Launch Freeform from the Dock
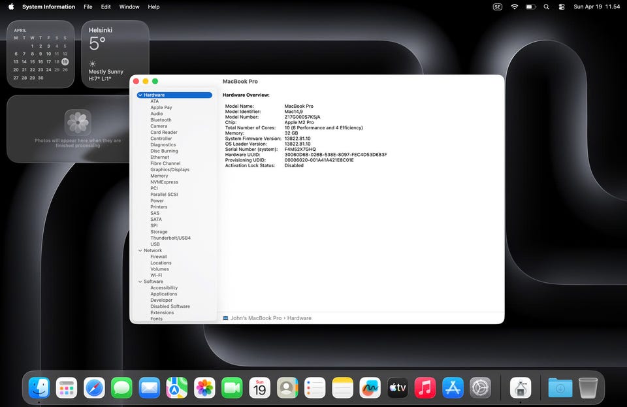The width and height of the screenshot is (627, 407). (x=370, y=388)
